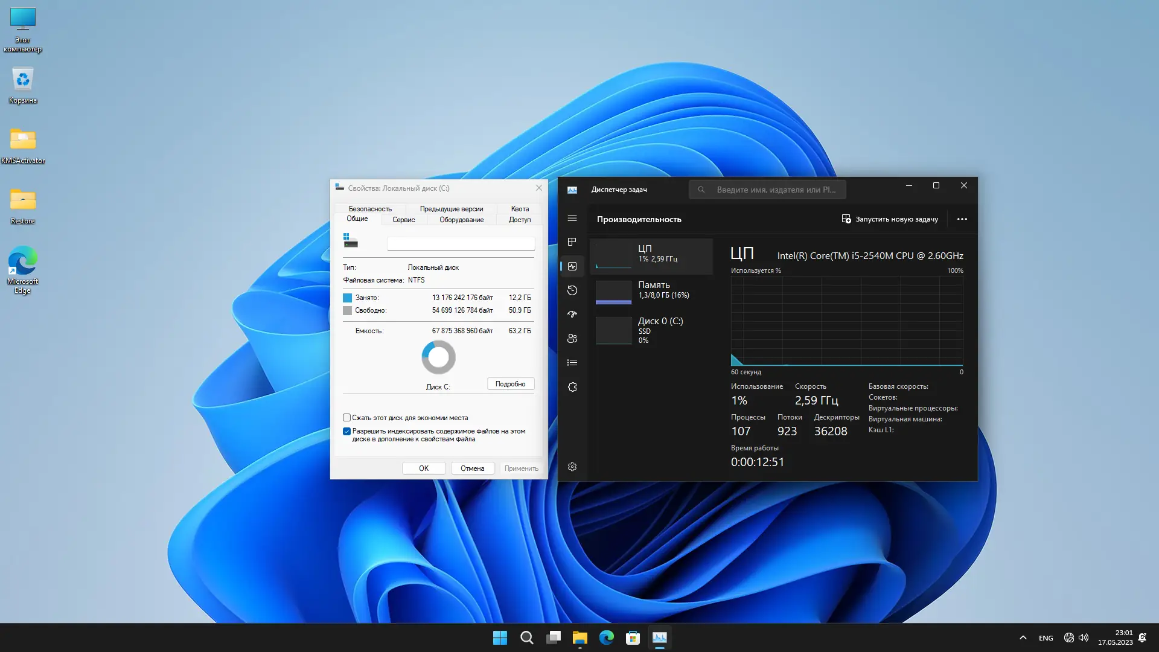The width and height of the screenshot is (1159, 652).
Task: Click the disk label input field
Action: point(461,243)
